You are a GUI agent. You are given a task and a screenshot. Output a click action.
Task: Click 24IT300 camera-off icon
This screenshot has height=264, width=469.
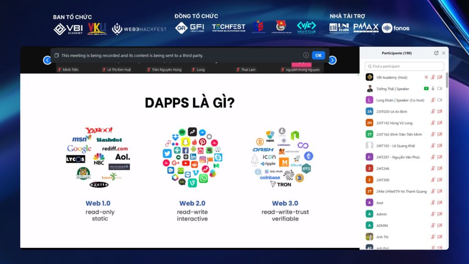coord(440,180)
